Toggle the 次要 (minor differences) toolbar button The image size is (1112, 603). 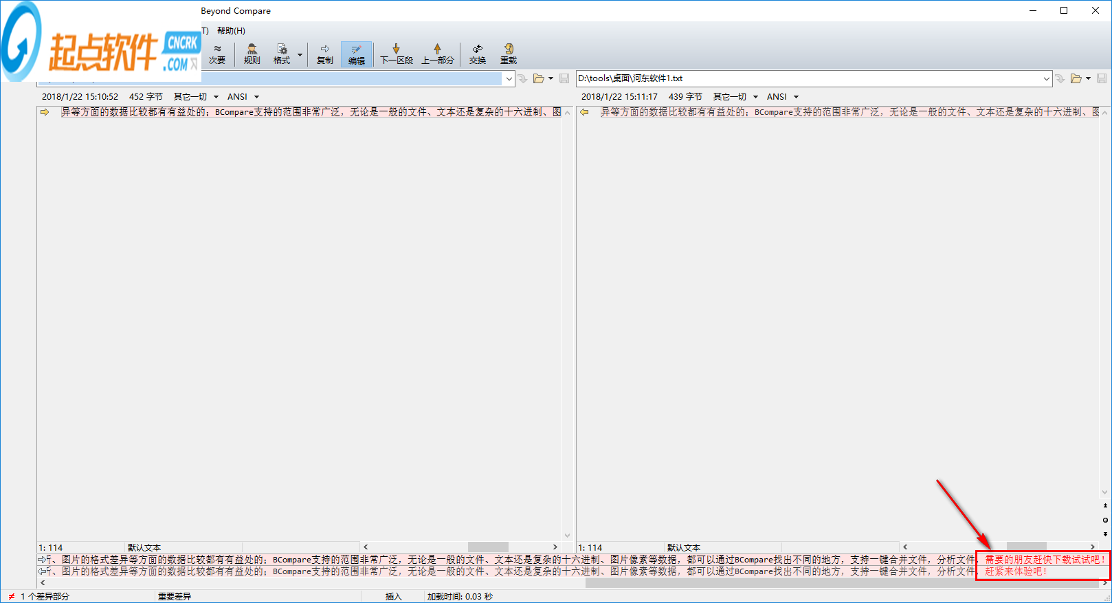tap(217, 54)
